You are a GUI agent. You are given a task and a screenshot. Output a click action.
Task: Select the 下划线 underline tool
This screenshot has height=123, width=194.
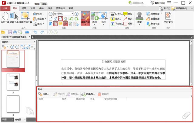point(116,24)
